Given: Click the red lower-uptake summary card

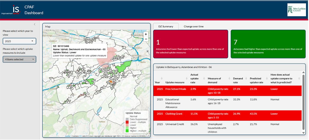Looking at the screenshot, I should pos(191,44).
